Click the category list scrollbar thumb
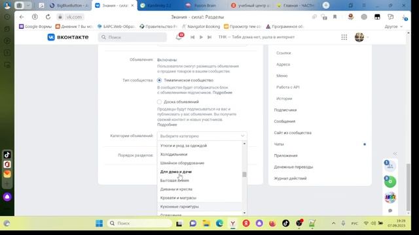Image resolution: width=419 pixels, height=235 pixels. (x=244, y=174)
